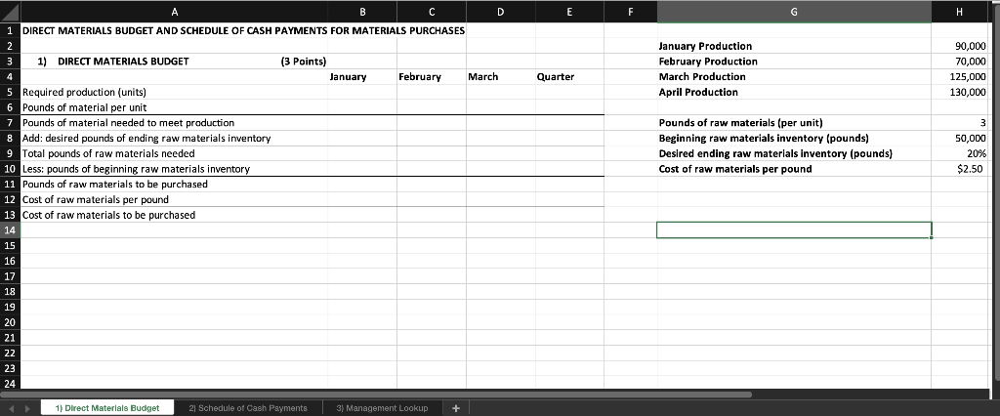Click 'Add: desired pounds of ending raw materials inventory'
This screenshot has height=416, width=1000.
point(175,138)
